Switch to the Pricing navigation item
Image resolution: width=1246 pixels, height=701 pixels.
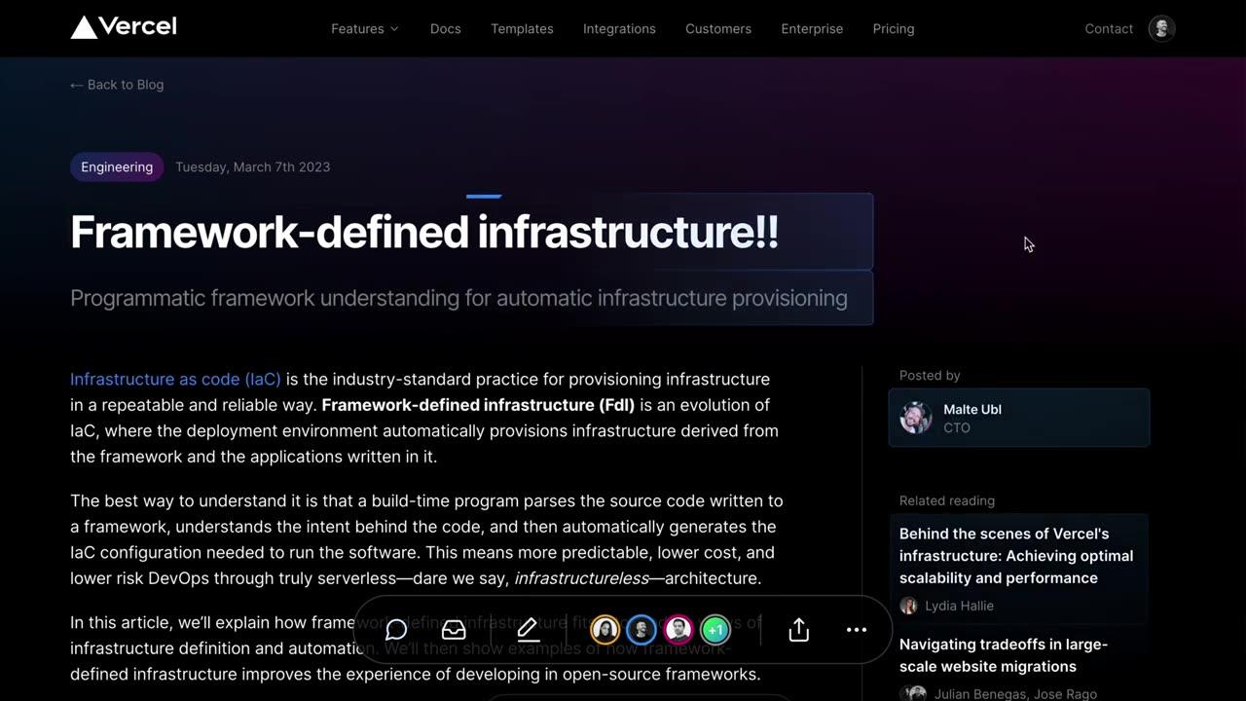(x=893, y=28)
